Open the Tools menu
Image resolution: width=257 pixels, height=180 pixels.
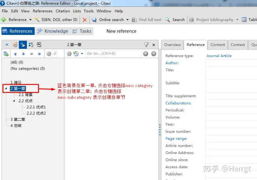click(x=89, y=11)
